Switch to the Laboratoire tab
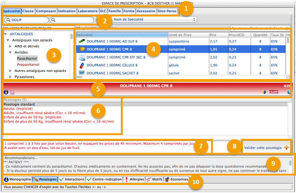 click(88, 11)
